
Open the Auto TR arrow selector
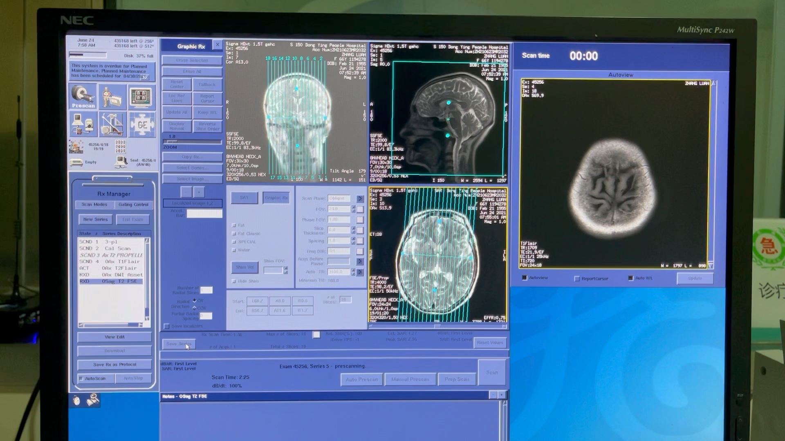(x=360, y=272)
